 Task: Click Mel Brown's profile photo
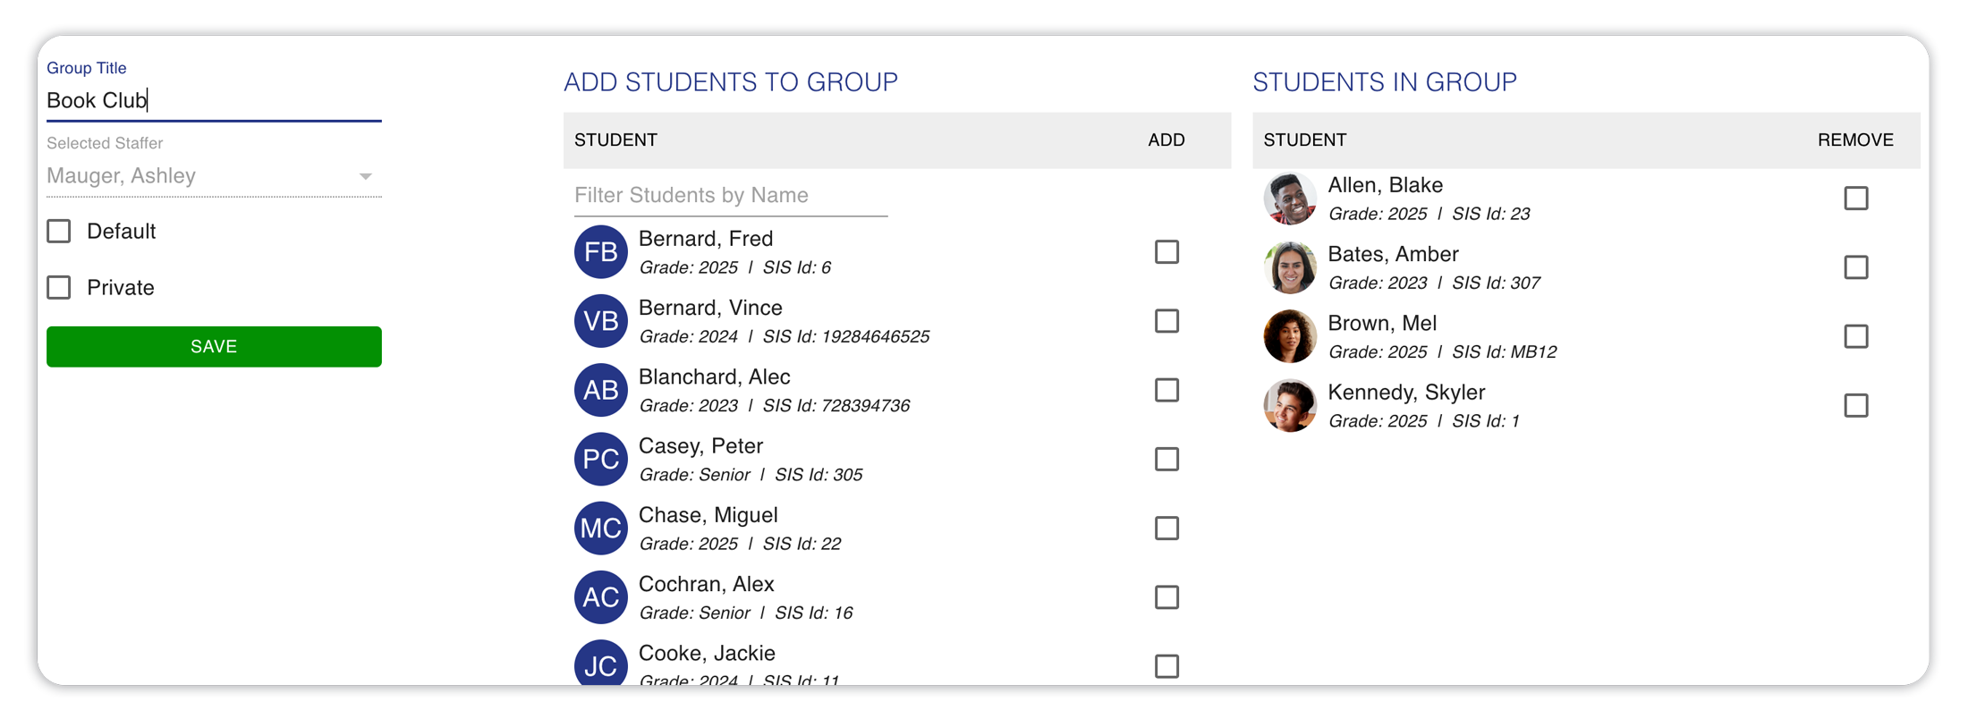pos(1290,336)
